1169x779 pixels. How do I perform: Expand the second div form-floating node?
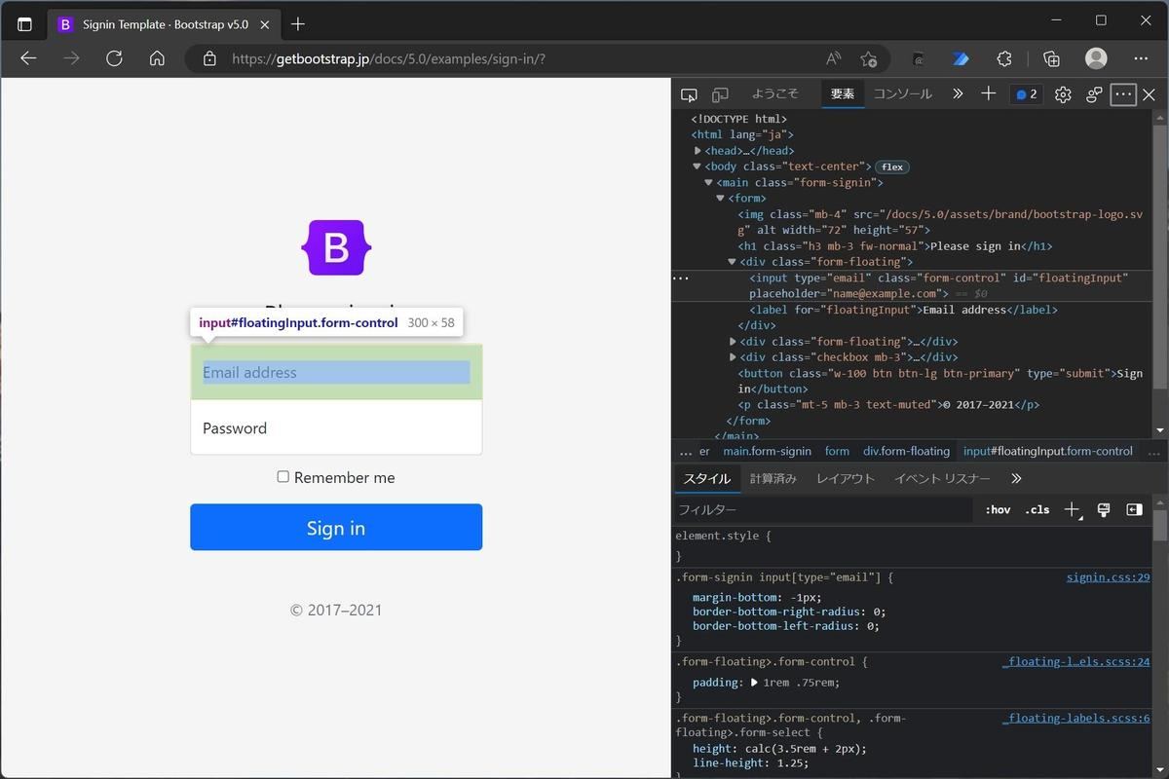pyautogui.click(x=734, y=342)
